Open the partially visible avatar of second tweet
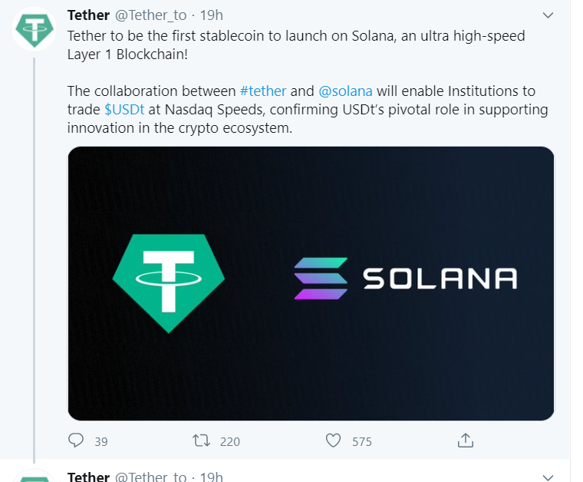Screen dimensions: 583x482 (35, 476)
